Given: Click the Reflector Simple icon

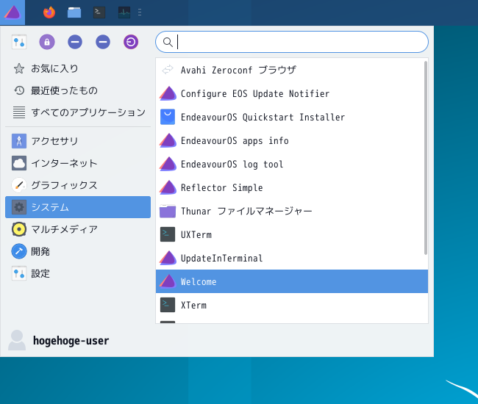Looking at the screenshot, I should click(x=168, y=187).
